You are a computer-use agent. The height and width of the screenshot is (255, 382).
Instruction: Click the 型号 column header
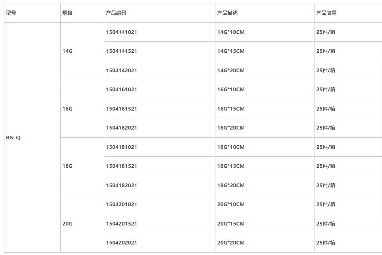tap(11, 13)
